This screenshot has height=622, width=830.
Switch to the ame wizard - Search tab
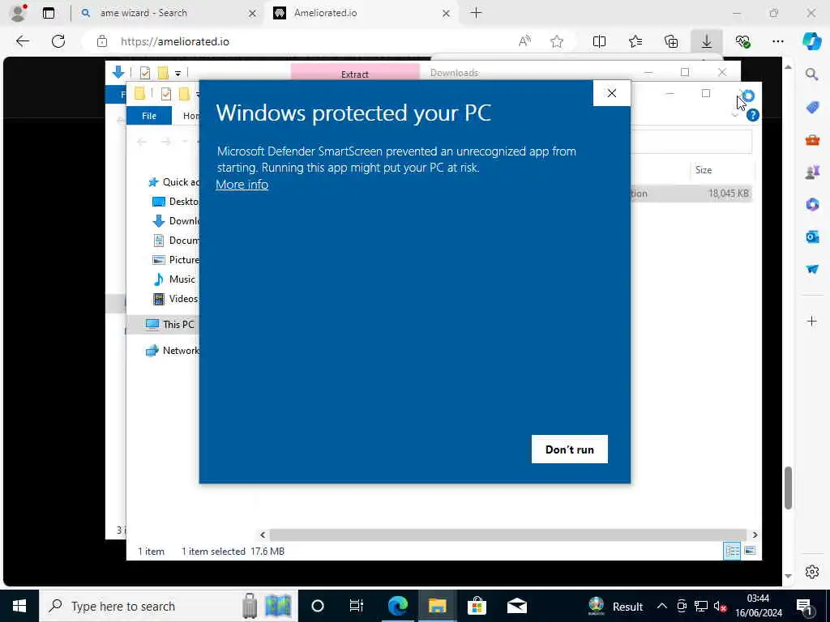(x=143, y=13)
